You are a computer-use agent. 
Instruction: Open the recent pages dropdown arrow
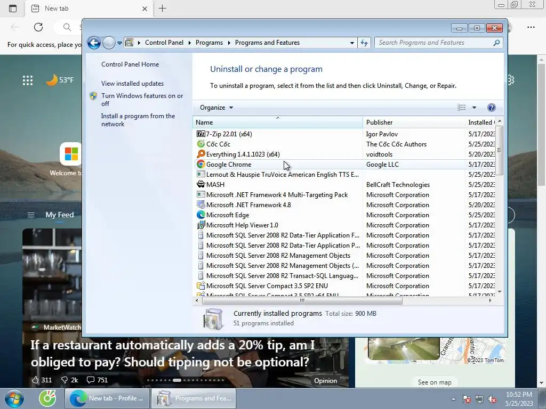(x=119, y=43)
